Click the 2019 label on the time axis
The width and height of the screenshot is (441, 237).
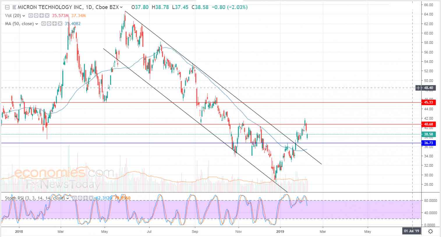coord(280,231)
